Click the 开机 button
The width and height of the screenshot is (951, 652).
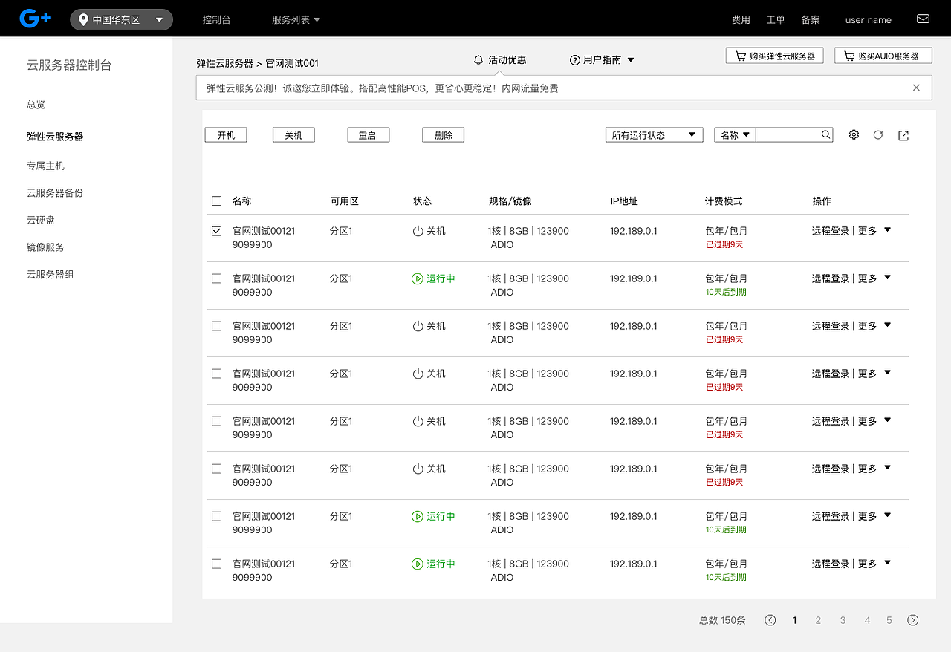coord(226,135)
